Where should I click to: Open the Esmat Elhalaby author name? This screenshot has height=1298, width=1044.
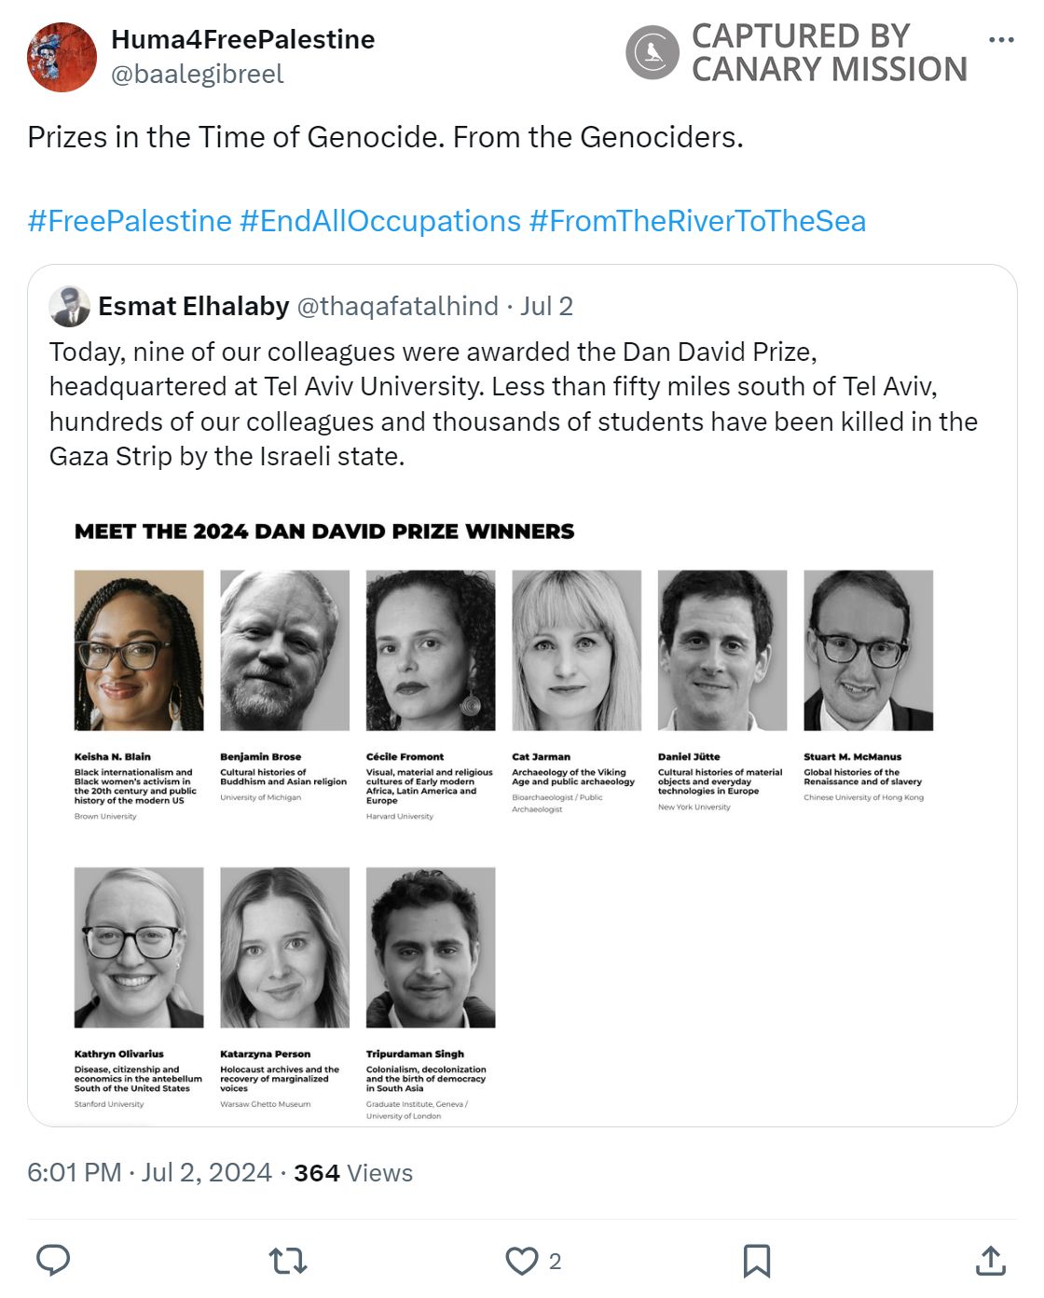coord(194,306)
